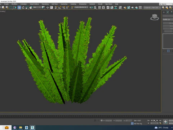173x130 pixels.
Task: Click the Select and Manipulate icon
Action: click(x=48, y=8)
